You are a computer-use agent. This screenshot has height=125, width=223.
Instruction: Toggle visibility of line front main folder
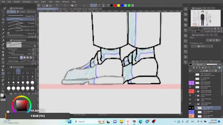(x=190, y=91)
